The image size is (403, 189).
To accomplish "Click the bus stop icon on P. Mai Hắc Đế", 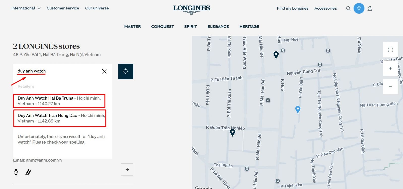I will click(x=268, y=100).
